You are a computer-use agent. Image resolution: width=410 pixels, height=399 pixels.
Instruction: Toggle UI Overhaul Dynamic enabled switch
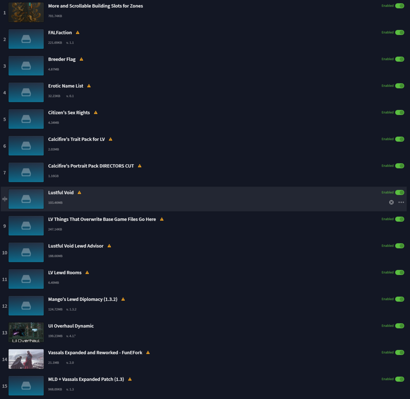tap(400, 326)
